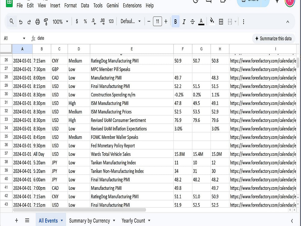
Task: Open the Data menu
Action: [85, 5]
